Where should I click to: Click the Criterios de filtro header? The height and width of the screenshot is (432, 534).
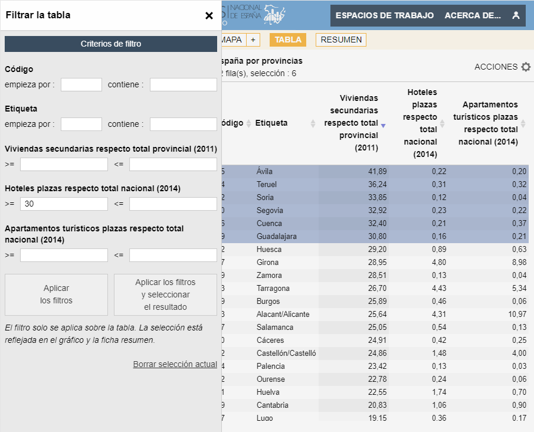click(111, 44)
